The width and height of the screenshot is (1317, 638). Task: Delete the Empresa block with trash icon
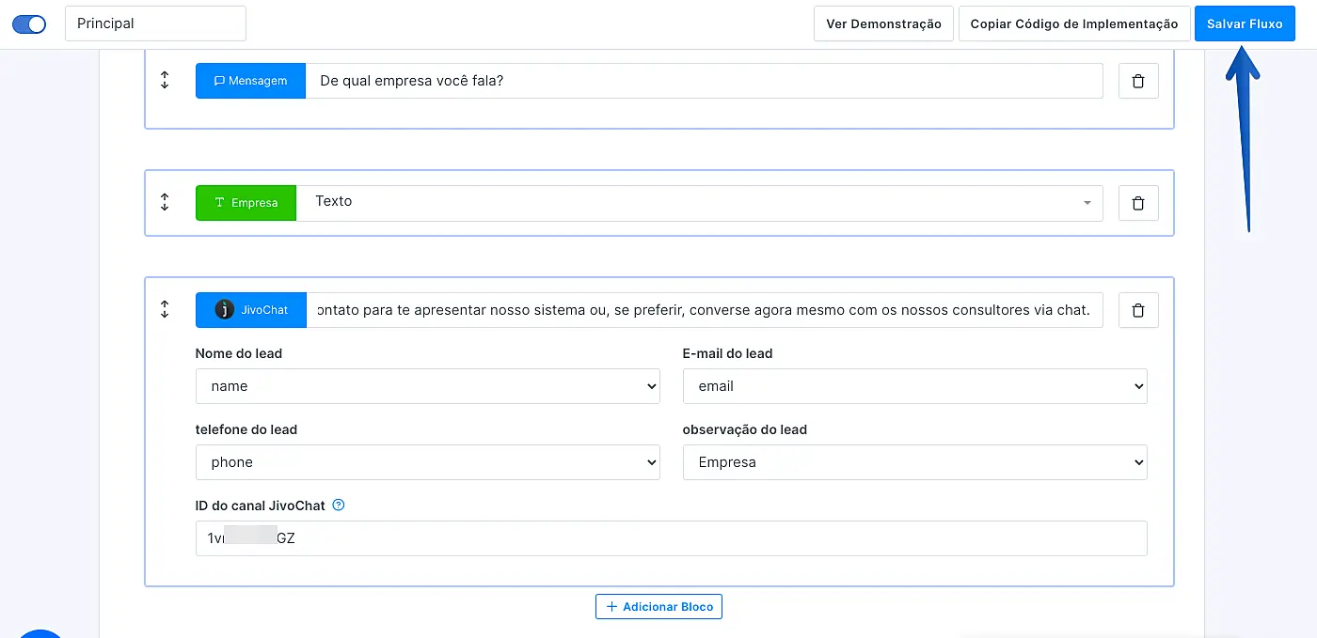[1137, 202]
